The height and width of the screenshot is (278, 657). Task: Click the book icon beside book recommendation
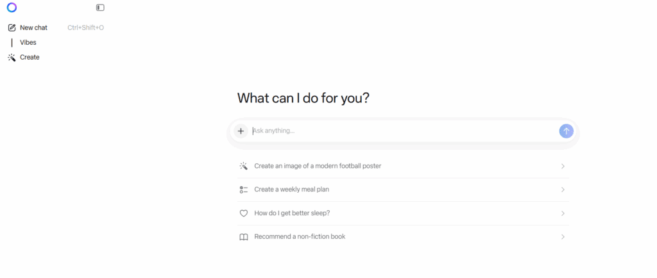(244, 237)
